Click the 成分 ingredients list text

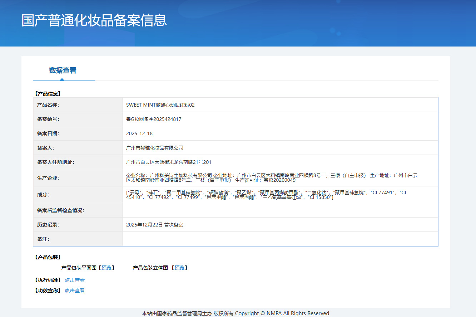pyautogui.click(x=266, y=195)
